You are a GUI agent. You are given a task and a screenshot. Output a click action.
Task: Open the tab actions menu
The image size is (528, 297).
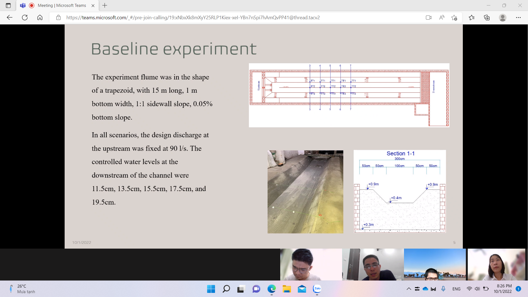[8, 5]
